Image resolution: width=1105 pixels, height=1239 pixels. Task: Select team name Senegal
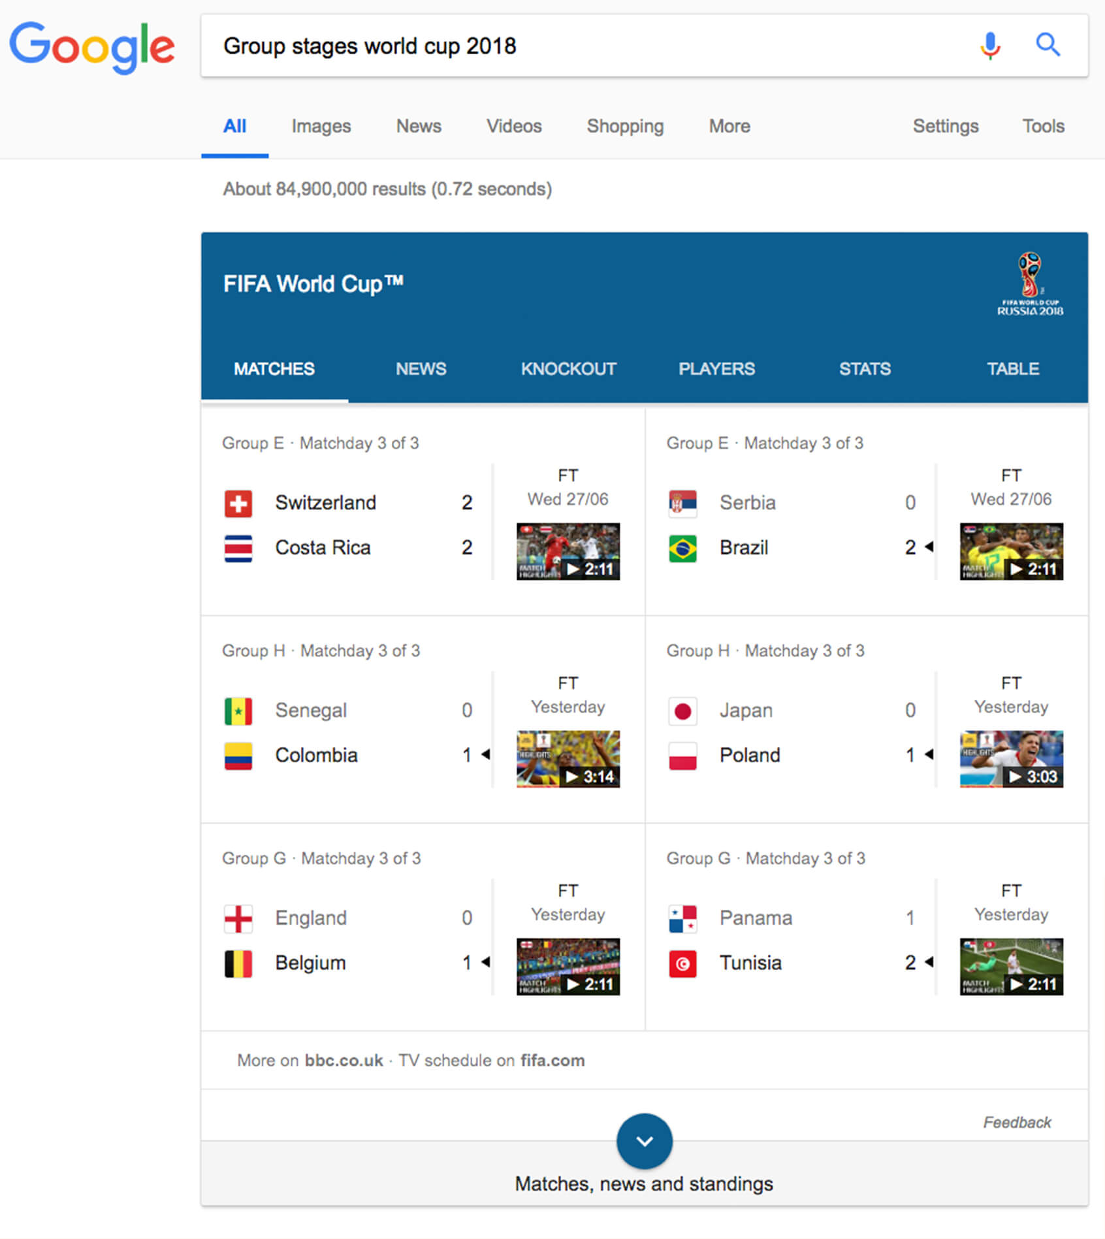point(311,711)
